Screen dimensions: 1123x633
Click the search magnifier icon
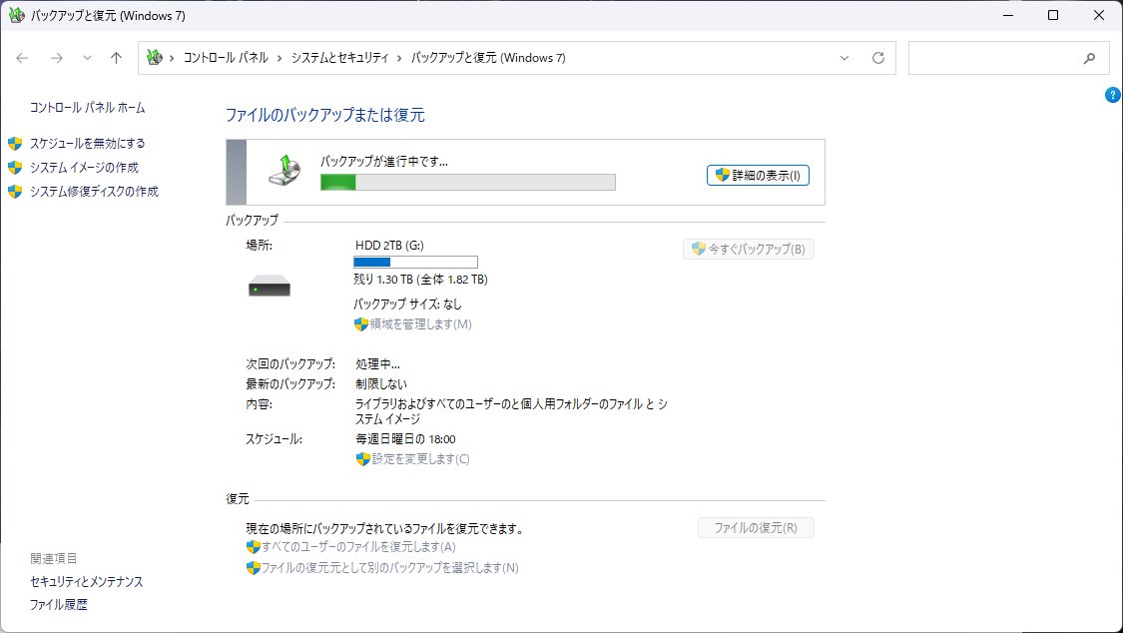coord(1089,58)
